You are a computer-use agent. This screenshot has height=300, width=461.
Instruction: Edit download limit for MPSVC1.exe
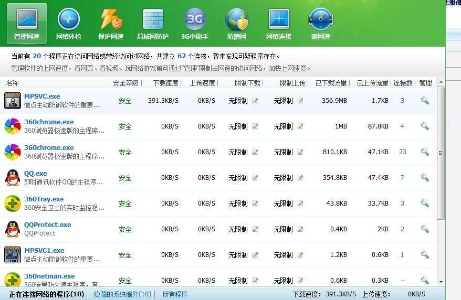(255, 255)
